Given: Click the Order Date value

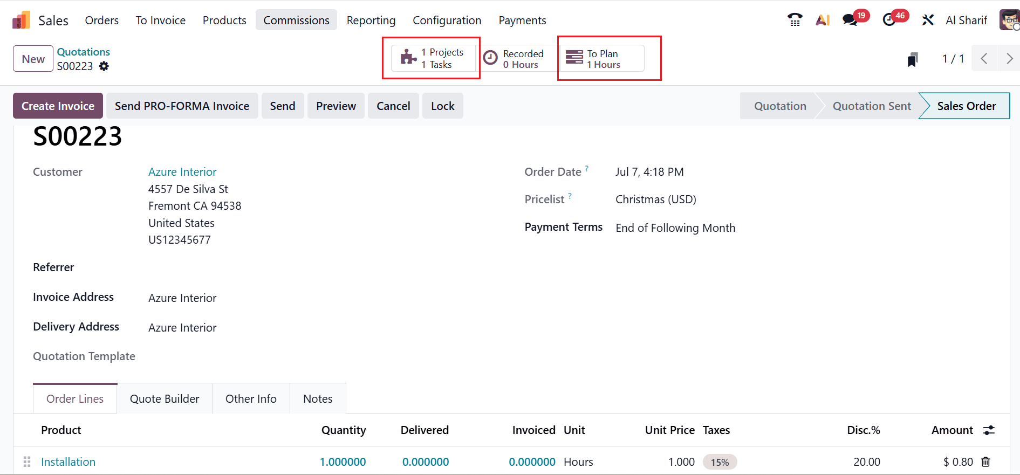Looking at the screenshot, I should click(649, 171).
